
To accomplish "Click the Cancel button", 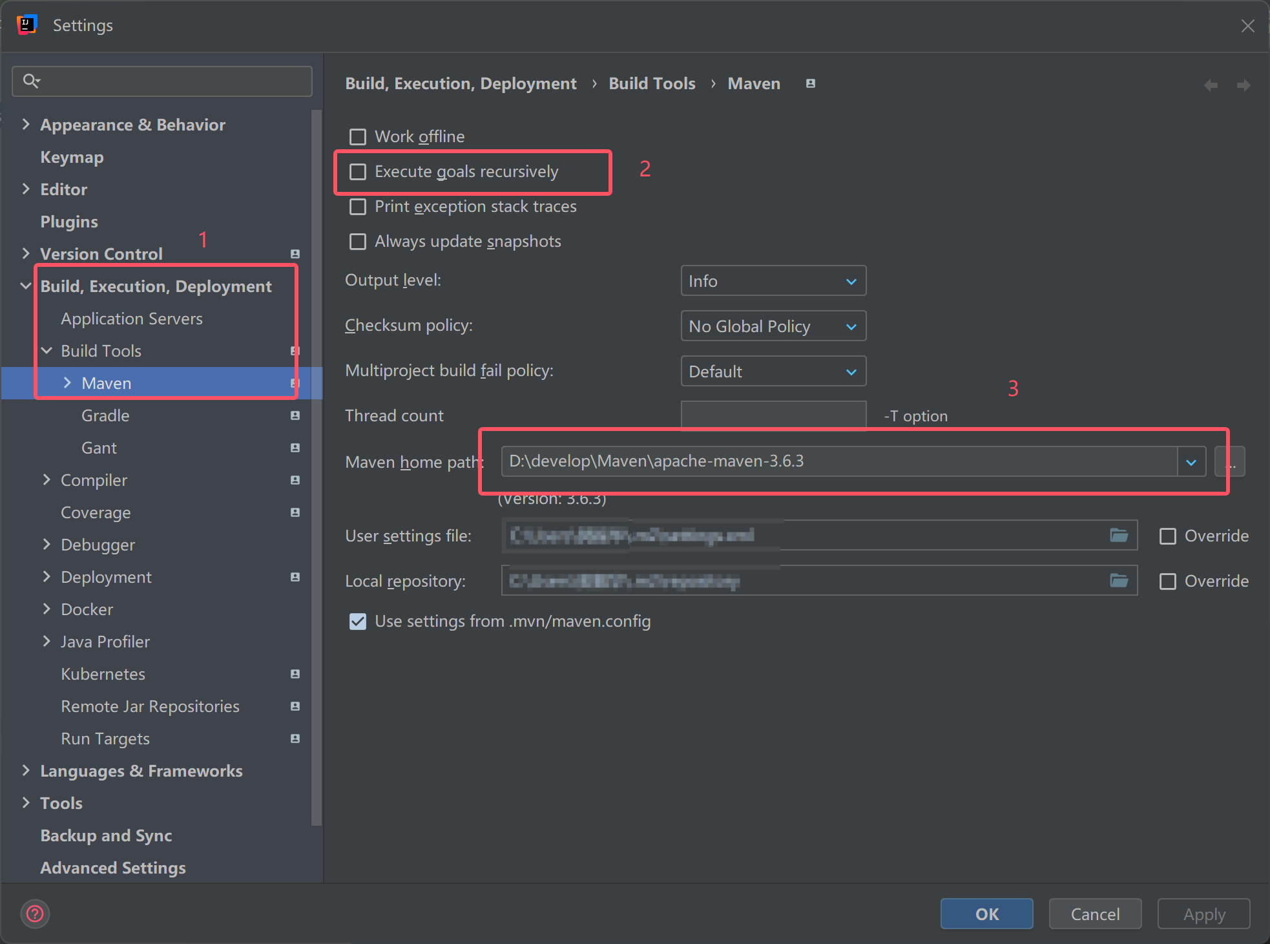I will pos(1095,914).
